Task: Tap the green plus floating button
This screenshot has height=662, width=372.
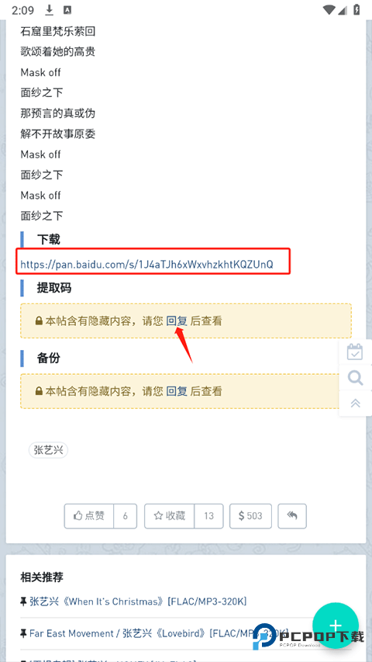Action: coord(336,626)
